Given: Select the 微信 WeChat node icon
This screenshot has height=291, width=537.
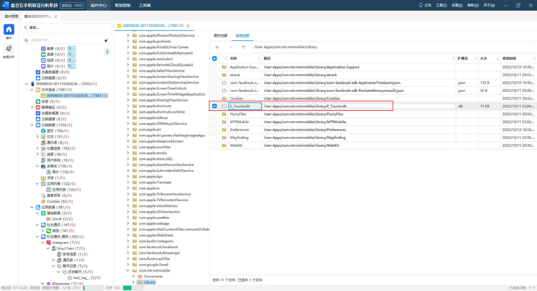Looking at the screenshot, I should click(x=49, y=231).
